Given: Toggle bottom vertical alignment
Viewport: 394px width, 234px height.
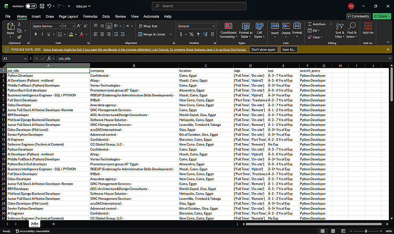Looking at the screenshot, I should coord(109,26).
